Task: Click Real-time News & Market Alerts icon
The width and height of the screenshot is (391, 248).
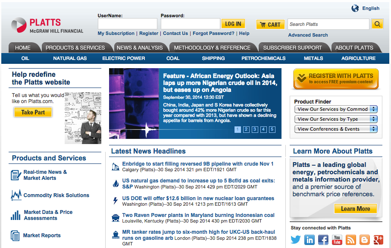Action: tap(16, 175)
